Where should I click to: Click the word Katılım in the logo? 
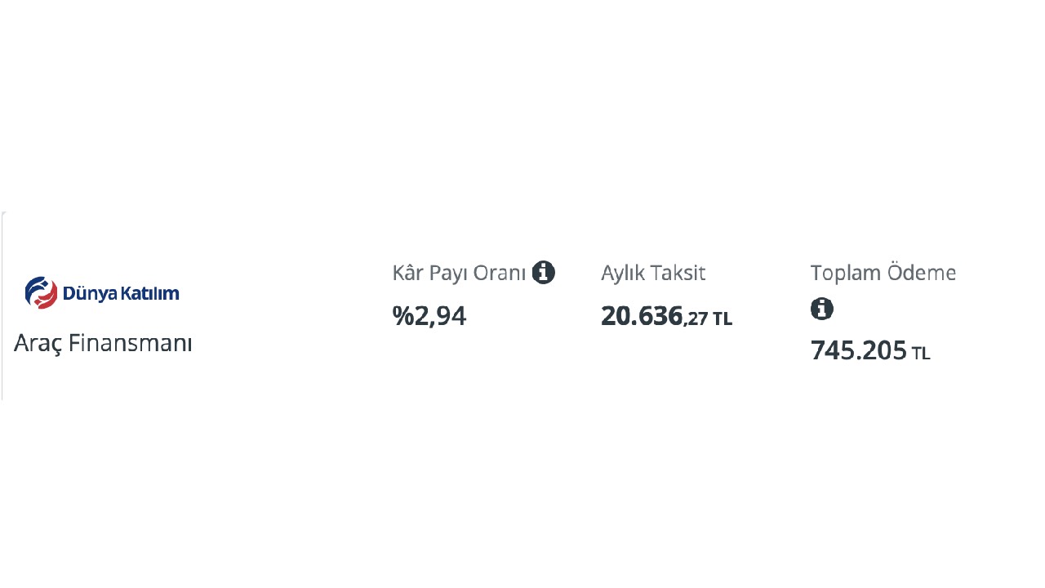[150, 293]
